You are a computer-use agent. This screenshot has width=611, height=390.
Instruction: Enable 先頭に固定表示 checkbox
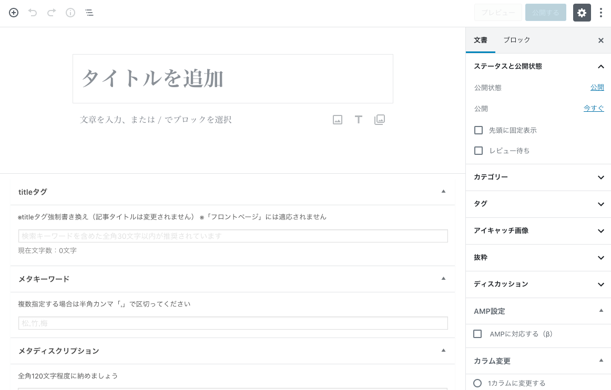(478, 130)
